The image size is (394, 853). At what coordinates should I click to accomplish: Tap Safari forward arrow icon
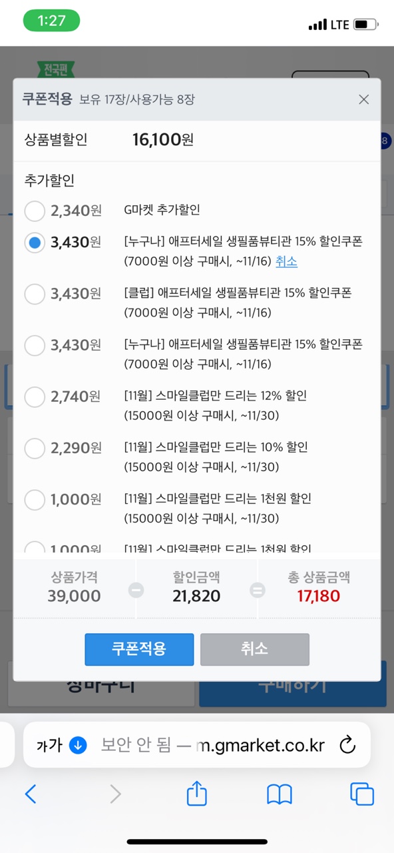pyautogui.click(x=115, y=793)
